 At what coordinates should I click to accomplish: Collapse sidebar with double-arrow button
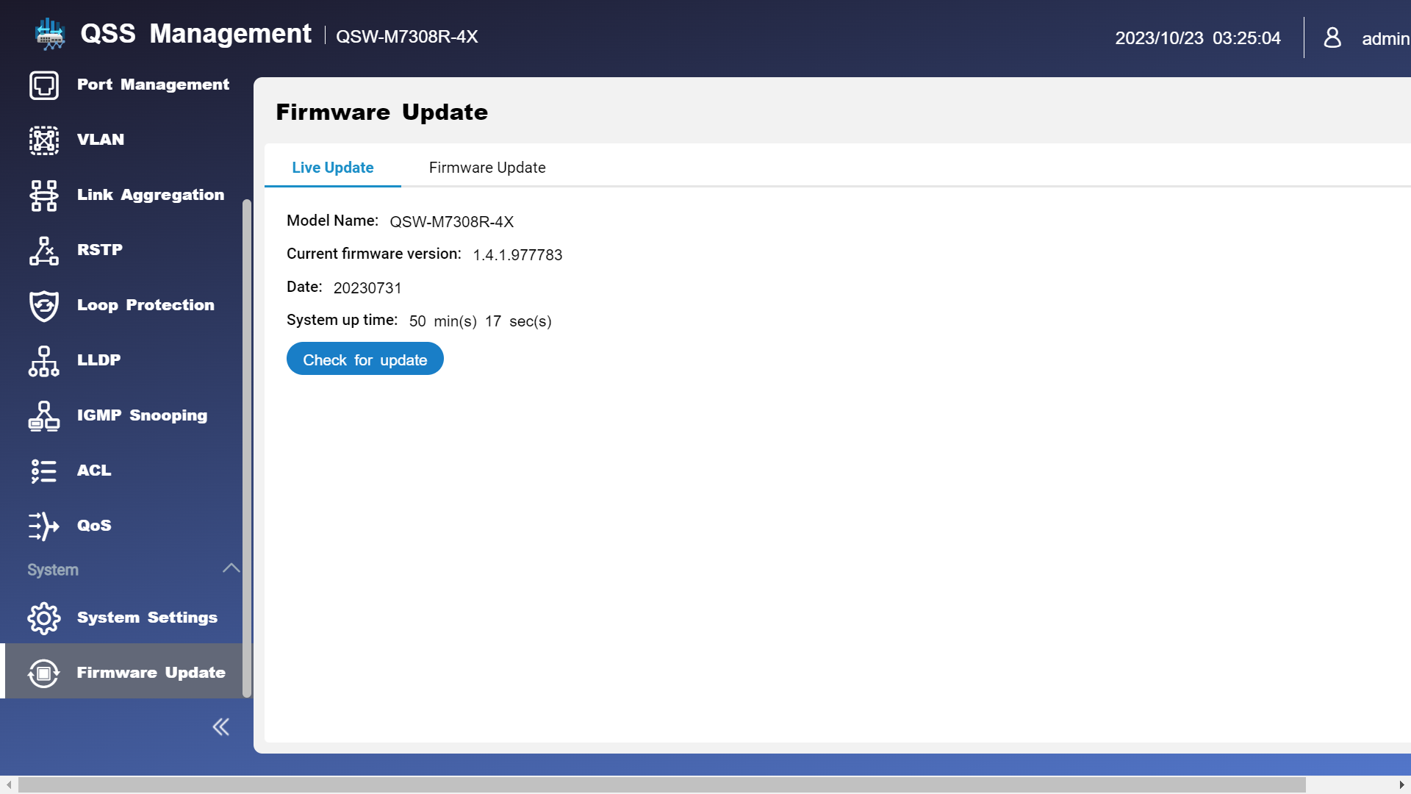coord(220,727)
